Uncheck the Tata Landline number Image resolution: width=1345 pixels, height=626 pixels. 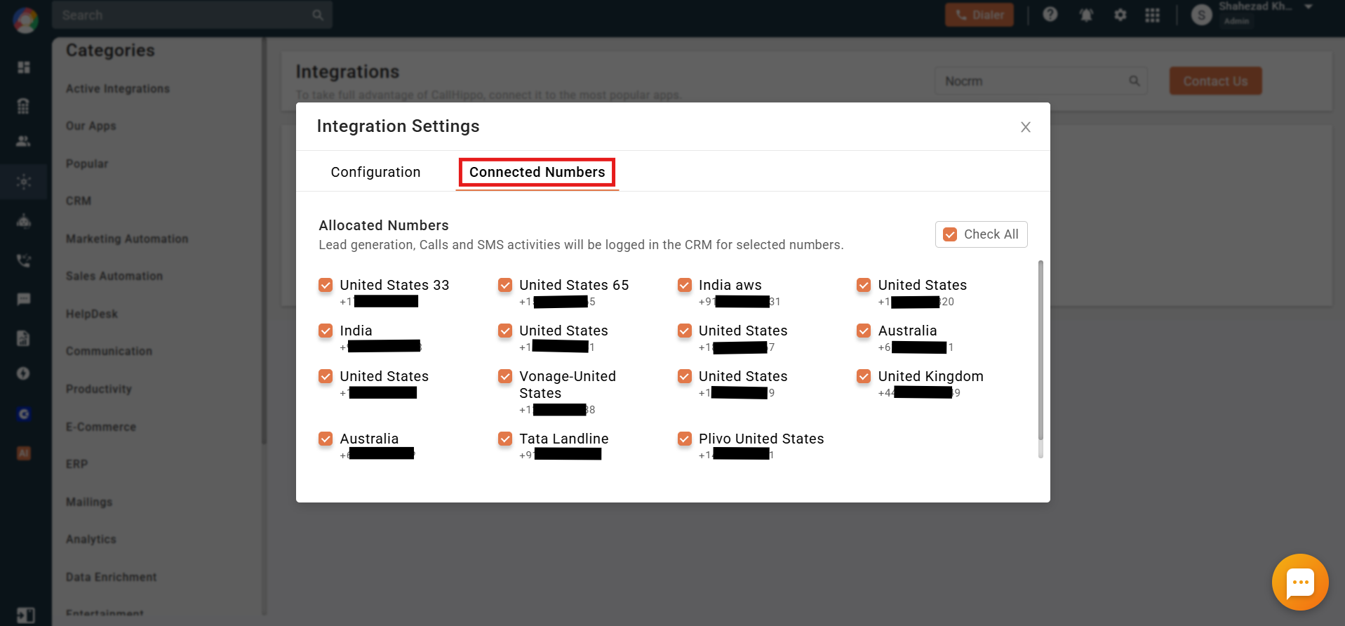[505, 439]
